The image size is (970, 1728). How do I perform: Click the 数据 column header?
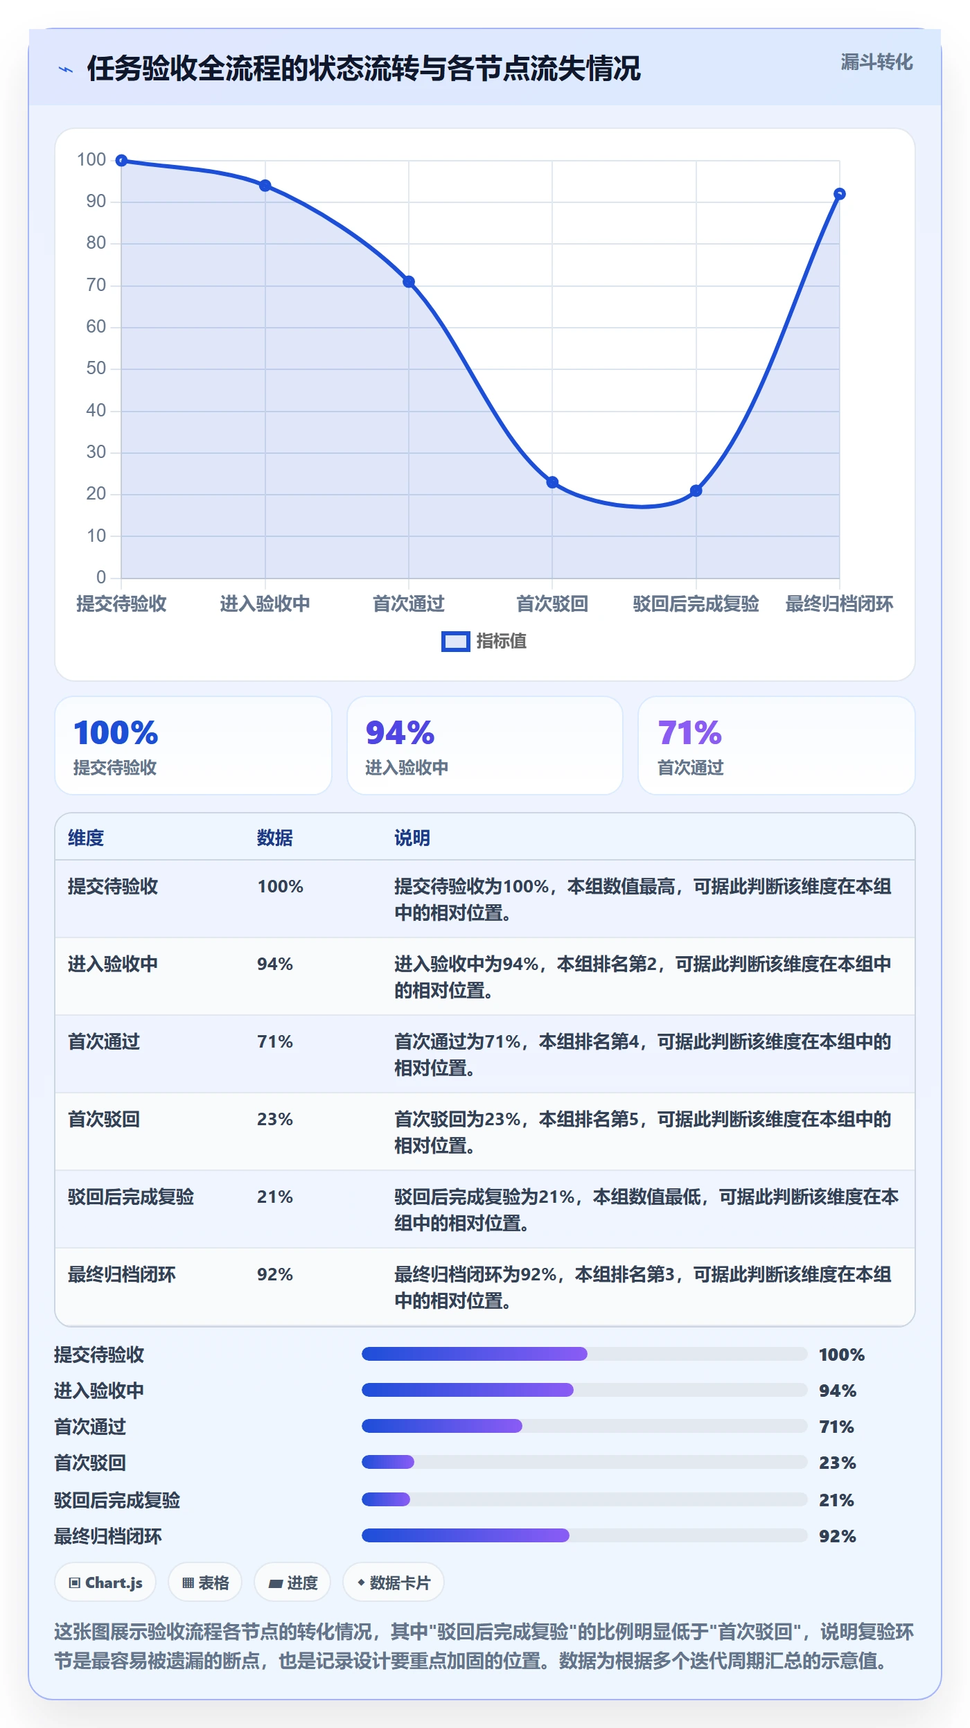pyautogui.click(x=275, y=838)
